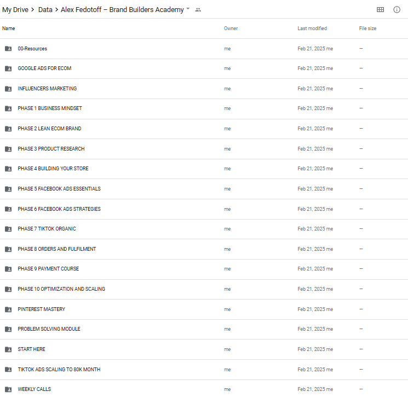This screenshot has height=397, width=408.
Task: Select the PHASE 8 ORDERS AND FULFILMENT folder icon
Action: coord(8,249)
